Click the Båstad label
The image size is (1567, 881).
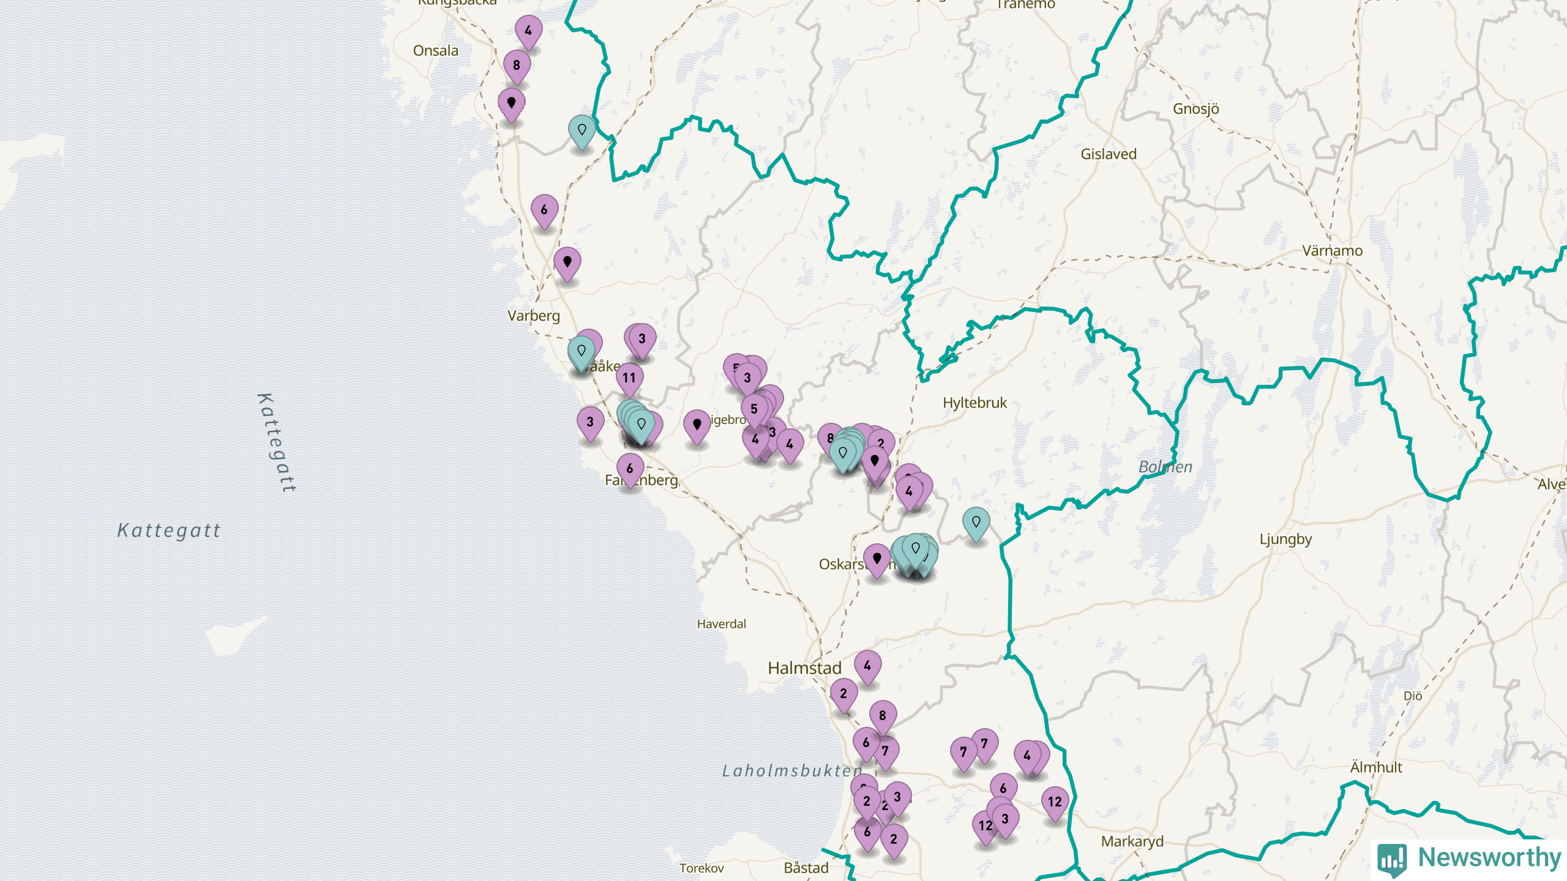click(x=806, y=868)
